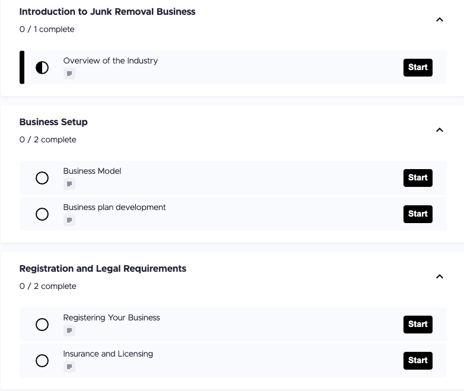Start the Overview of the Industry lesson
This screenshot has width=464, height=391.
click(418, 68)
